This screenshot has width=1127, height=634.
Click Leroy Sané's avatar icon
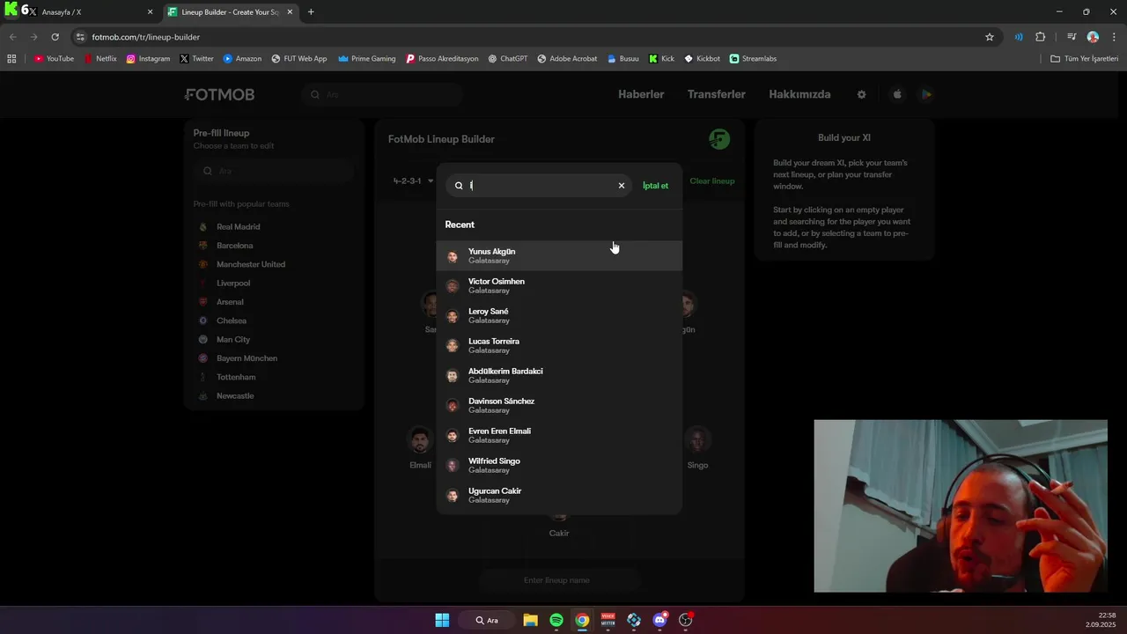click(x=453, y=316)
